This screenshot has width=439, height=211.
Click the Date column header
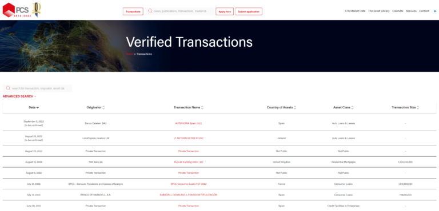[x=32, y=108]
